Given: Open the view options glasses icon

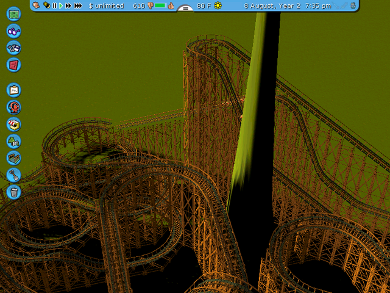Looking at the screenshot, I should (13, 31).
